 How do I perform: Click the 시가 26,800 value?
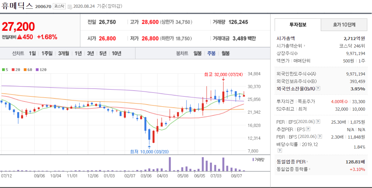pos(107,38)
